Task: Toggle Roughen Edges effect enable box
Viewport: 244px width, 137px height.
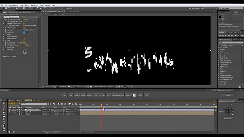Action: pyautogui.click(x=3, y=28)
